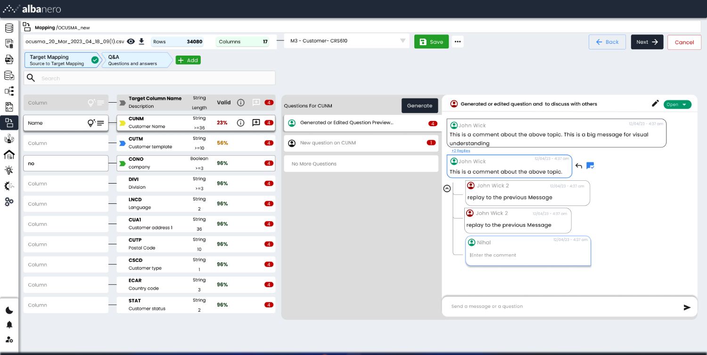This screenshot has height=355, width=707.
Task: Collapse the reply thread chevron
Action: tap(447, 188)
